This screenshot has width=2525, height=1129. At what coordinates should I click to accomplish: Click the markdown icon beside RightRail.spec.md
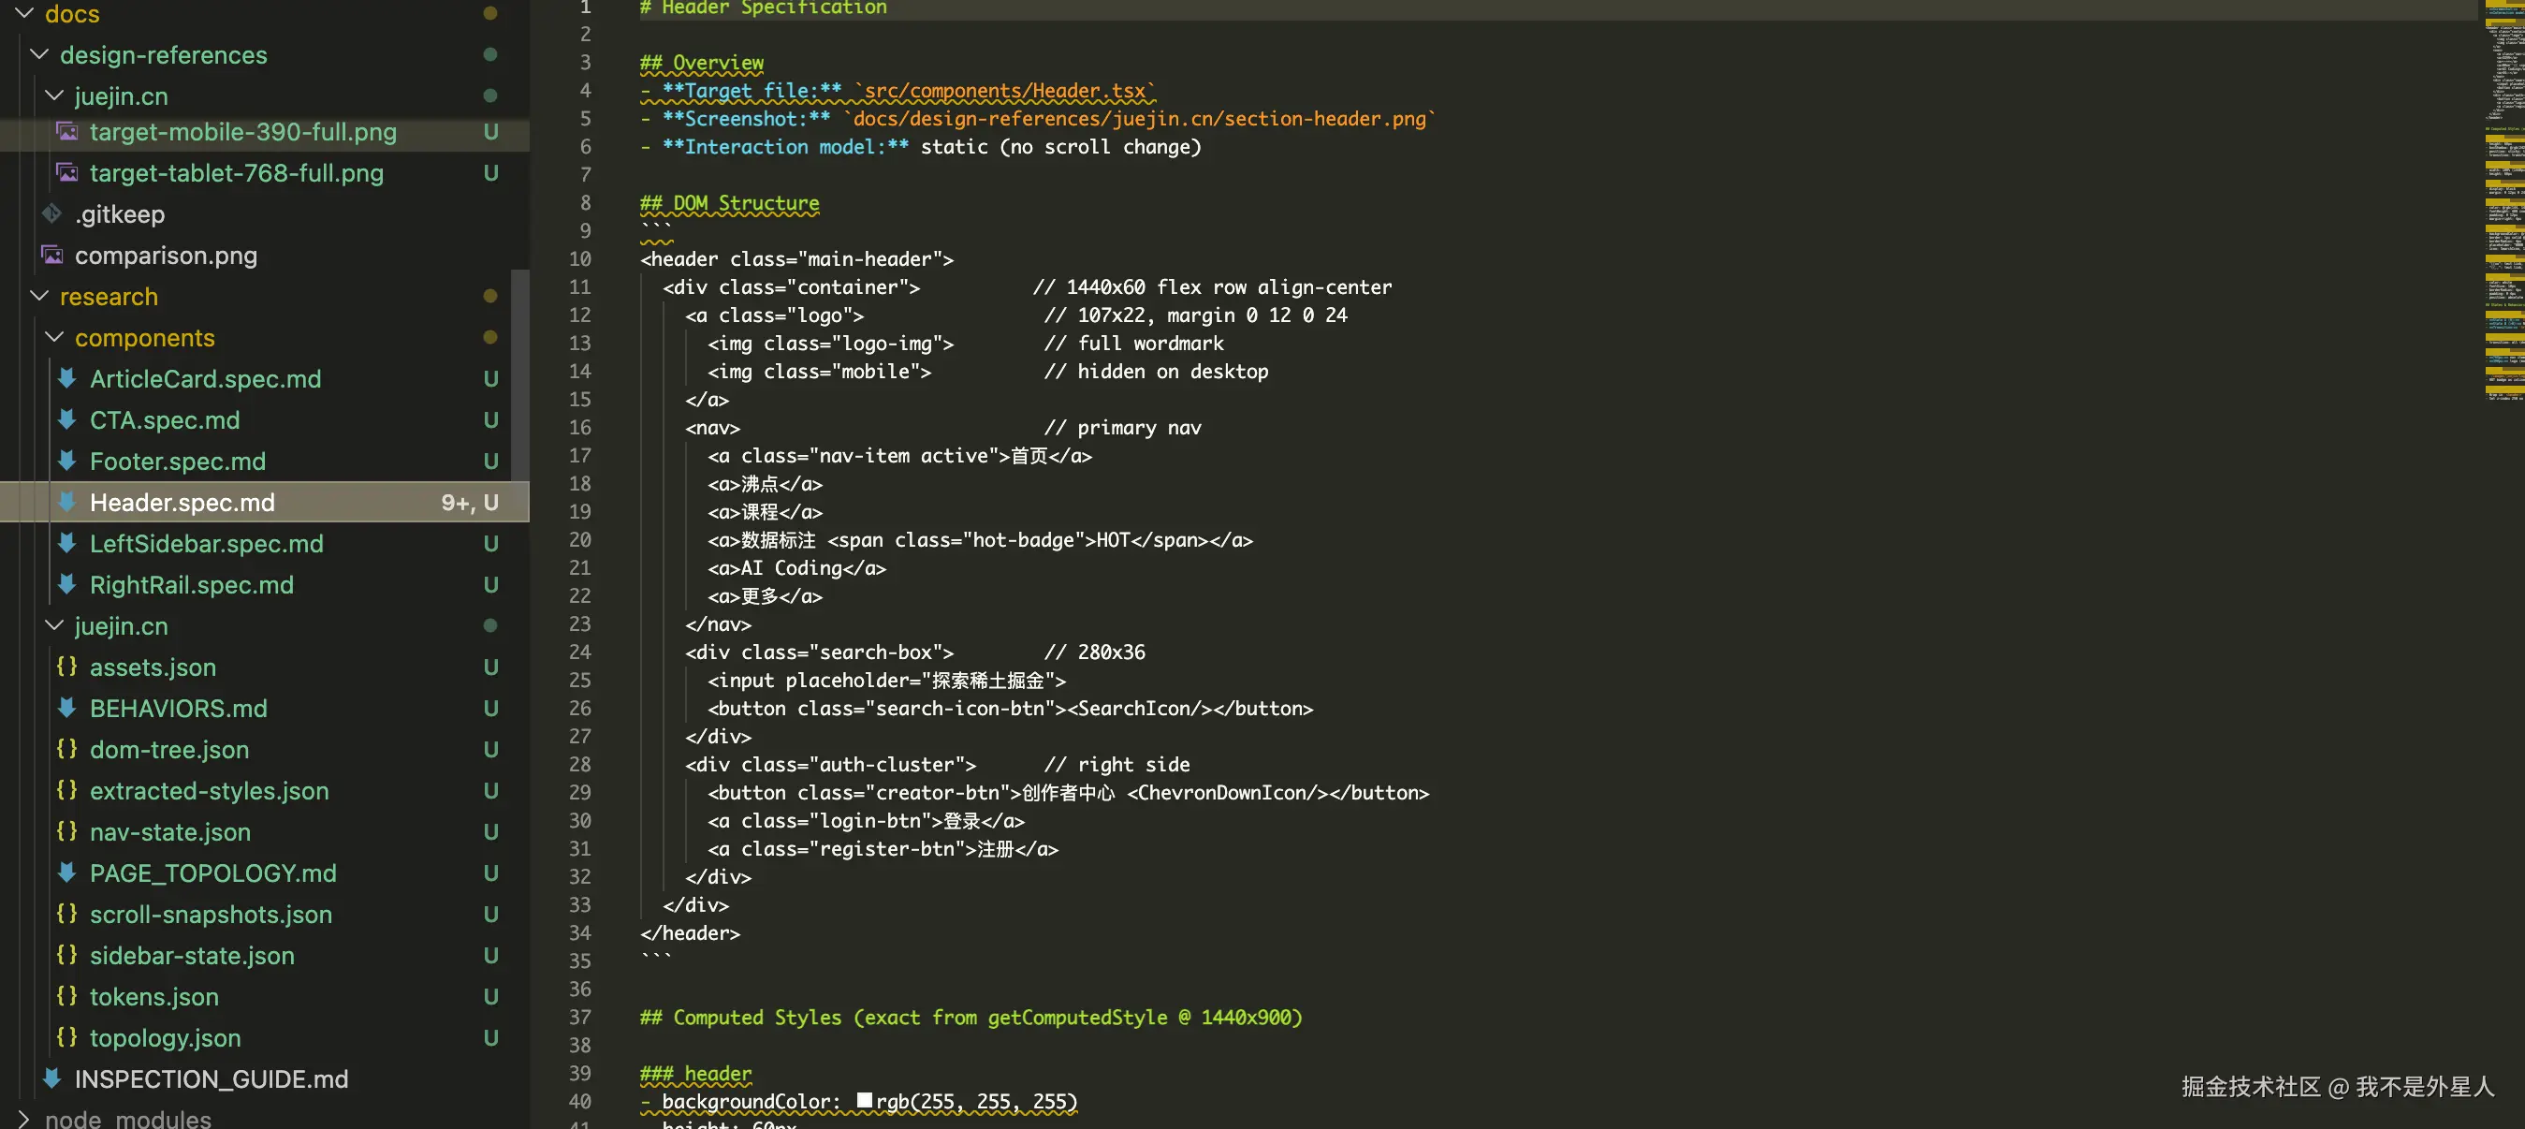(67, 584)
